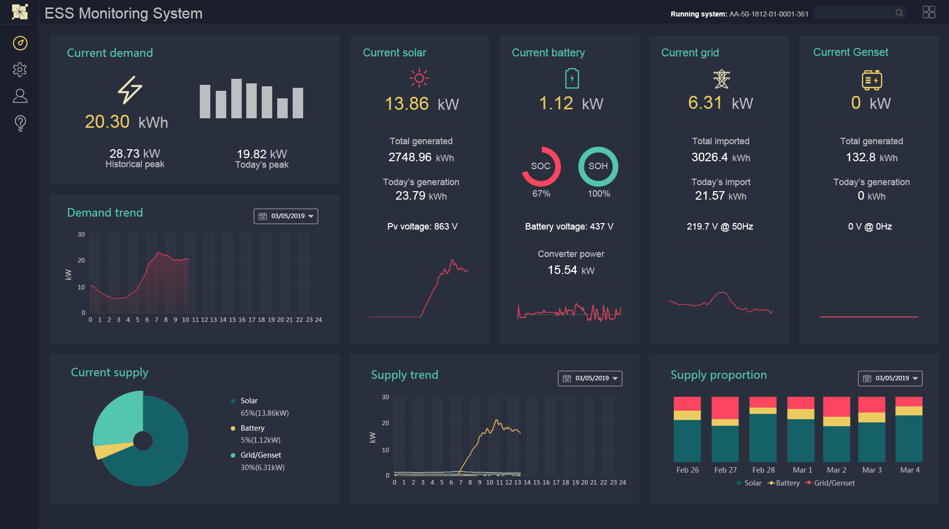Click the lightbulb help icon
Screen dimensions: 949x529
click(x=20, y=123)
